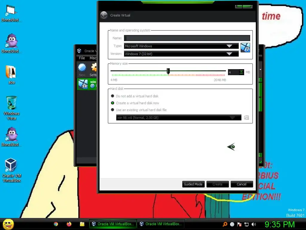The image size is (306, 230).
Task: Open the Windows Vista recycle bin icon
Action: point(11,108)
